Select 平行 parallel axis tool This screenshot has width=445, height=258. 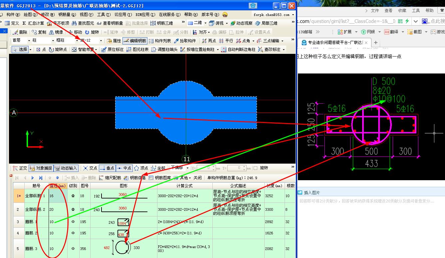point(226,41)
